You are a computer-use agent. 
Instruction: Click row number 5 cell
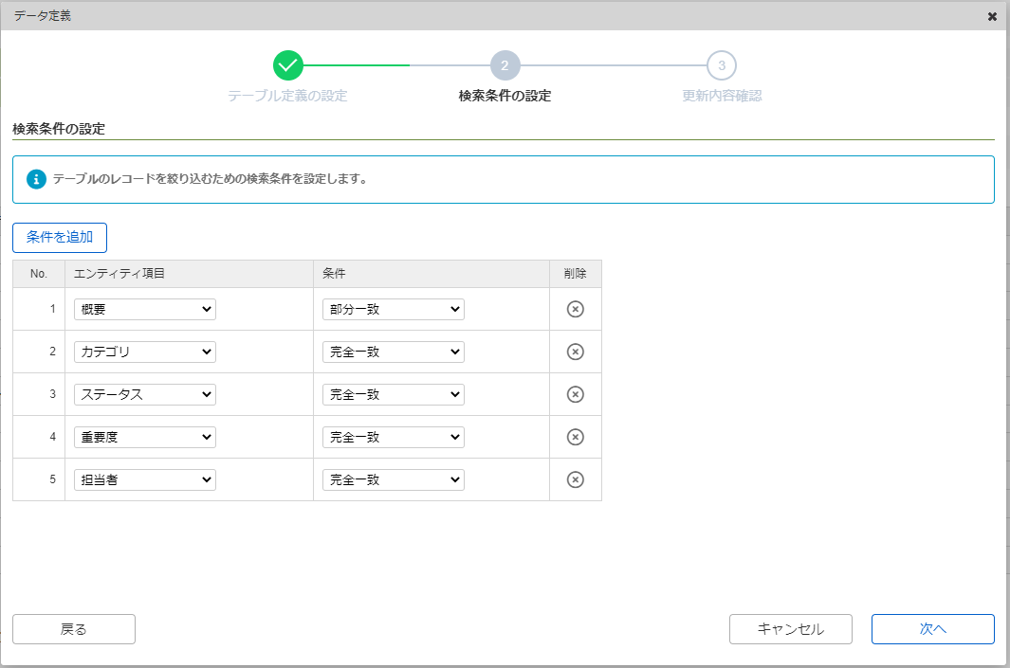39,479
